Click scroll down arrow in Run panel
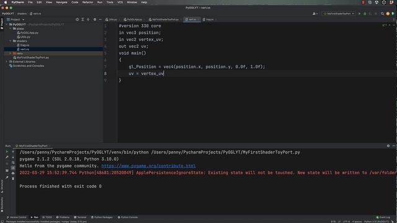 [13, 157]
